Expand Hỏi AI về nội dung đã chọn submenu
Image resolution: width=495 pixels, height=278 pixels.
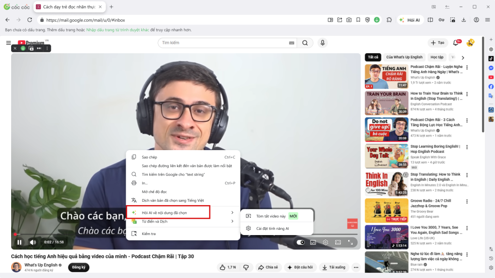click(183, 212)
